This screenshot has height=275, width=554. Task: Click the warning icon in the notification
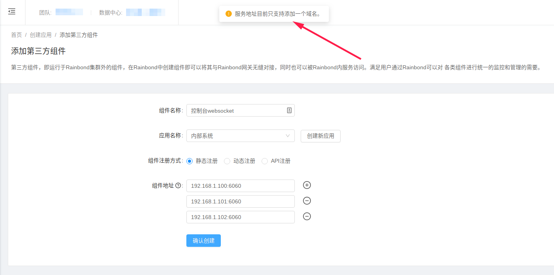click(x=229, y=14)
